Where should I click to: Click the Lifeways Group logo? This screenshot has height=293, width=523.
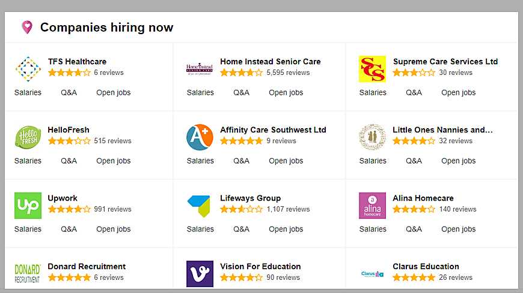pyautogui.click(x=200, y=206)
